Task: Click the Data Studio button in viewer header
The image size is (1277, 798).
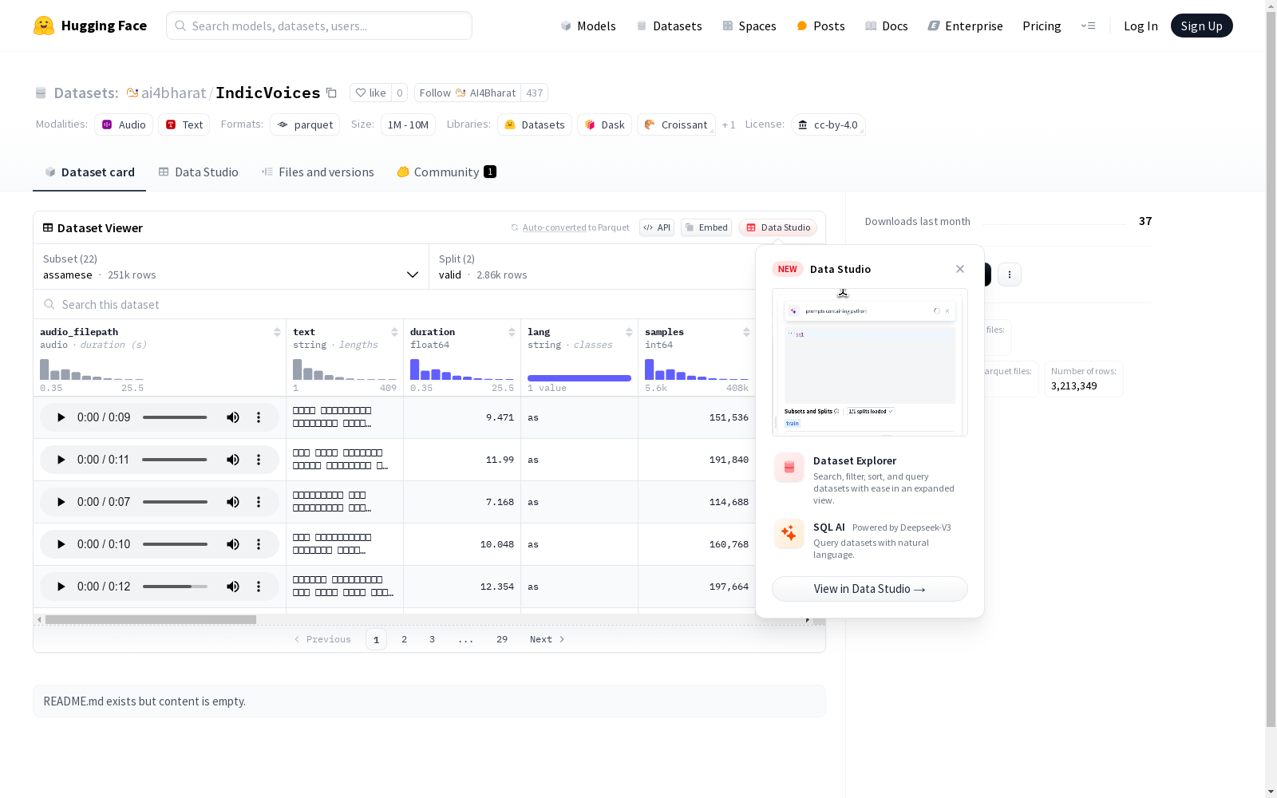Action: coord(778,227)
